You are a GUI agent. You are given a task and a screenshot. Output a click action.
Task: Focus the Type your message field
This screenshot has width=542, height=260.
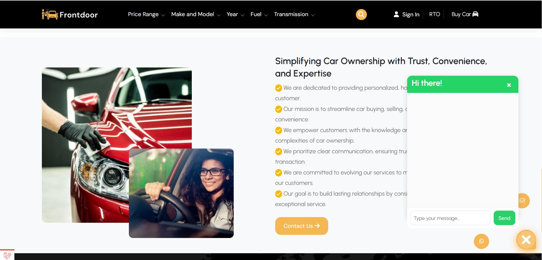450,218
